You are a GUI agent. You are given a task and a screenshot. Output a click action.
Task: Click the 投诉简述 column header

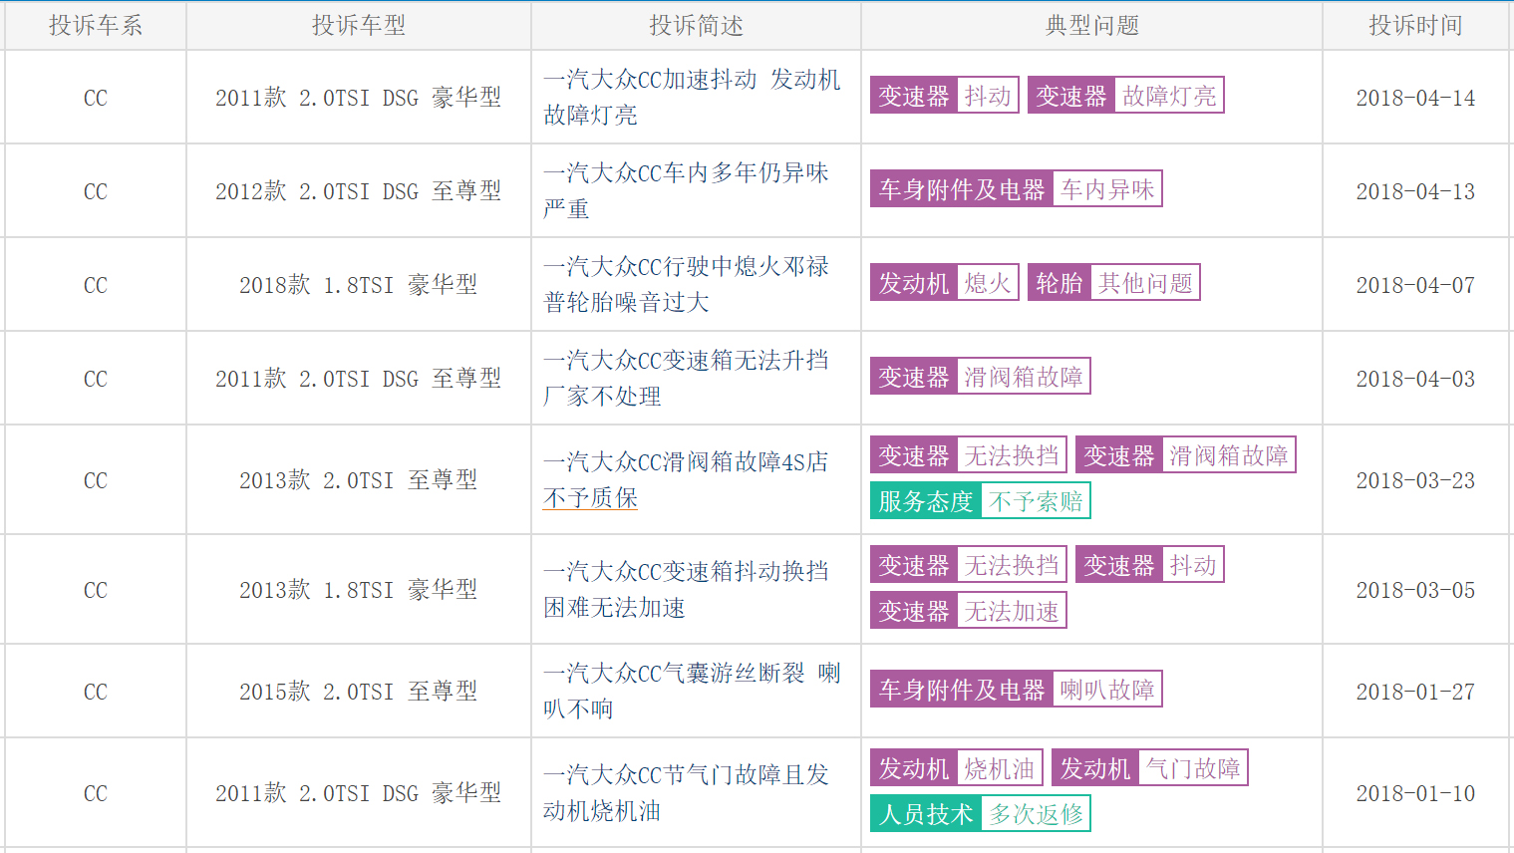696,26
